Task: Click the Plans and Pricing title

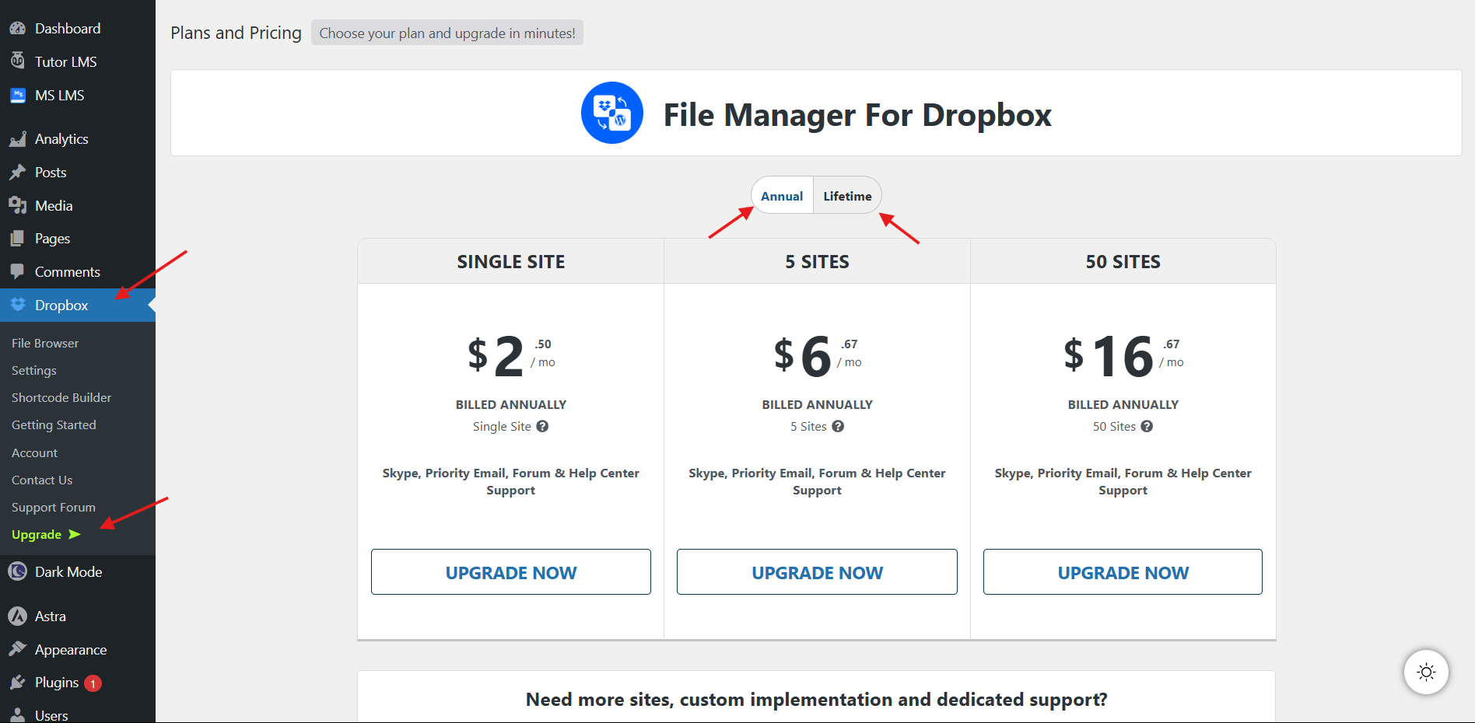Action: [236, 33]
